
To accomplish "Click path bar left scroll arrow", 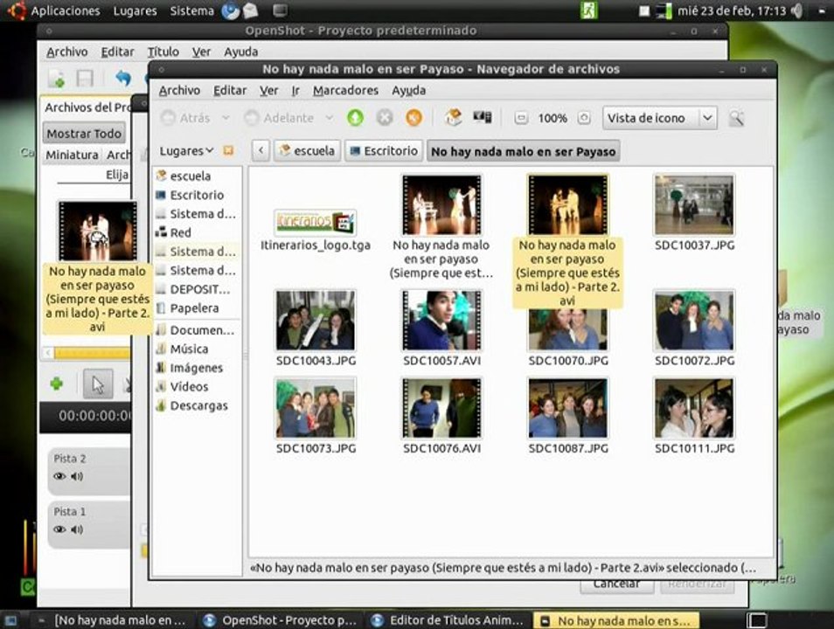I will pos(261,151).
